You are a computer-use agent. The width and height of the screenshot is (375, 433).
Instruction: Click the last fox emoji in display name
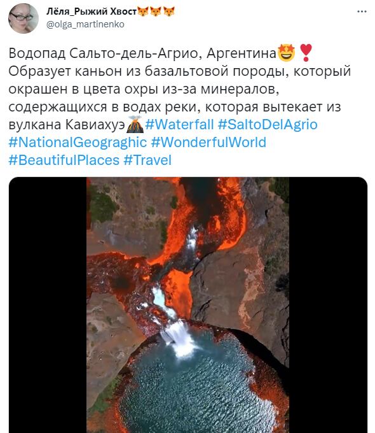pos(168,11)
